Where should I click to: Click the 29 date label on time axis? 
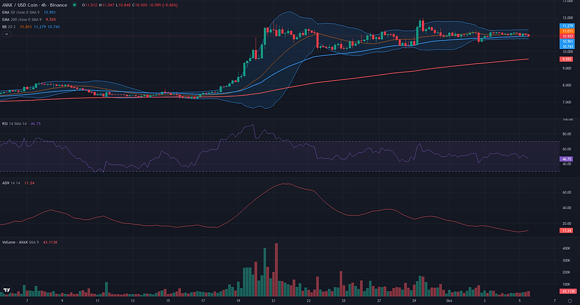pyautogui.click(x=414, y=301)
